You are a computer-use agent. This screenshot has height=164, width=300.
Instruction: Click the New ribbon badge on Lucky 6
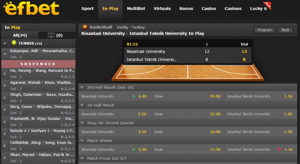[267, 6]
